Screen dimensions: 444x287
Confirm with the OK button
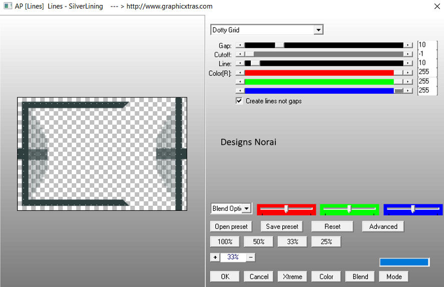coord(225,276)
